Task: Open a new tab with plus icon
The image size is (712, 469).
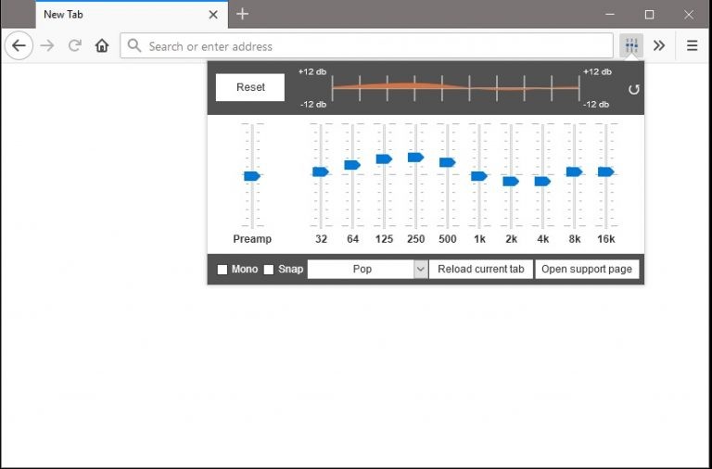Action: [242, 14]
